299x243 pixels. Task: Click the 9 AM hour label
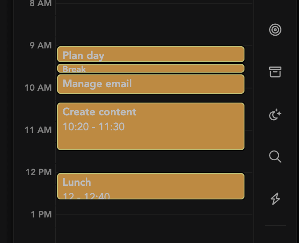(40, 45)
